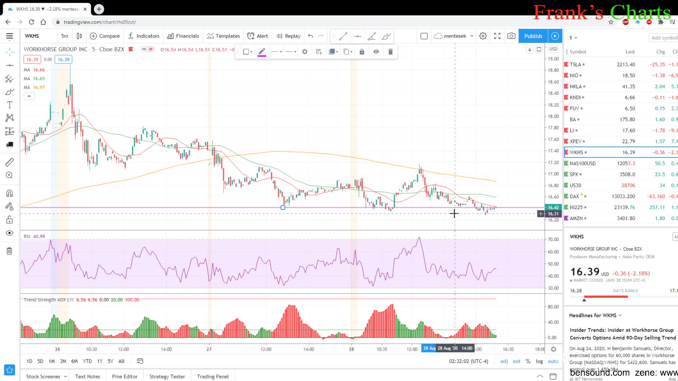Enter fullscreen mode
The image size is (678, 381).
pyautogui.click(x=497, y=36)
